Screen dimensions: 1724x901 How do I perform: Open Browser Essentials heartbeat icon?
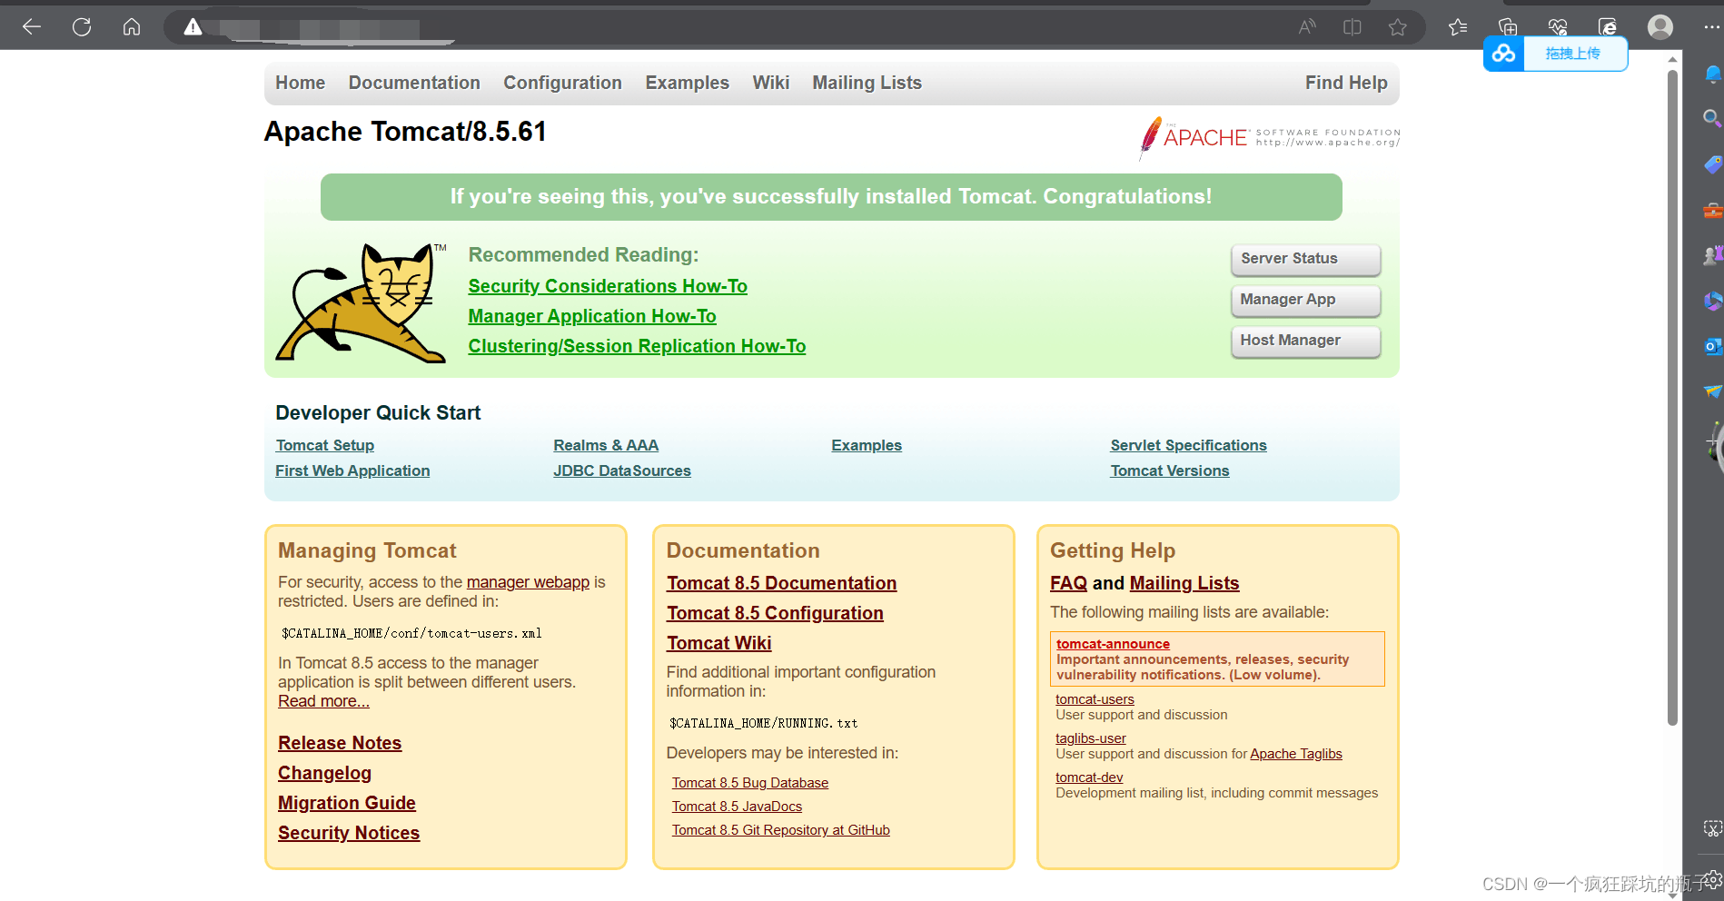point(1558,27)
